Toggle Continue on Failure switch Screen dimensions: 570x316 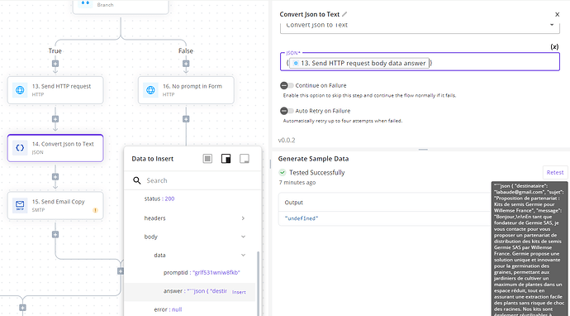click(x=287, y=85)
